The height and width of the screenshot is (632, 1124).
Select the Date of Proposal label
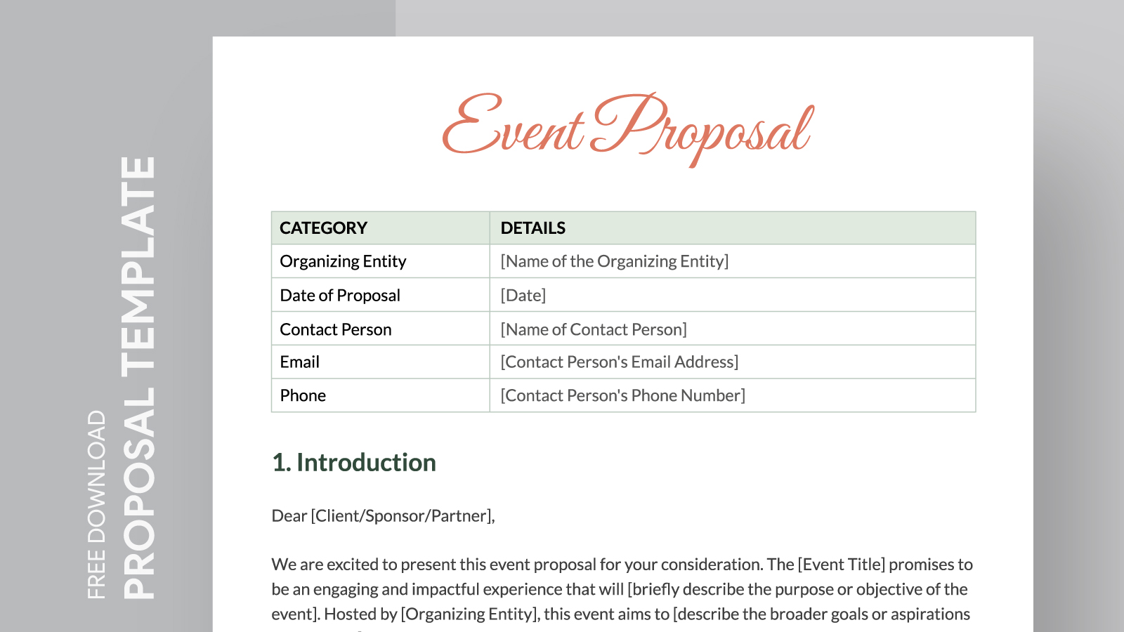340,296
